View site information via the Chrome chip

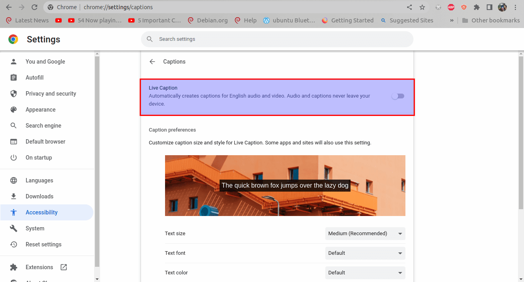62,7
